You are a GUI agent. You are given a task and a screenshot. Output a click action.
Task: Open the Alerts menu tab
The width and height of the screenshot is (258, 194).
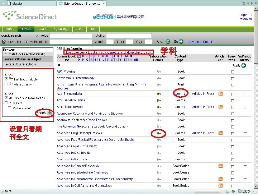pyautogui.click(x=79, y=29)
